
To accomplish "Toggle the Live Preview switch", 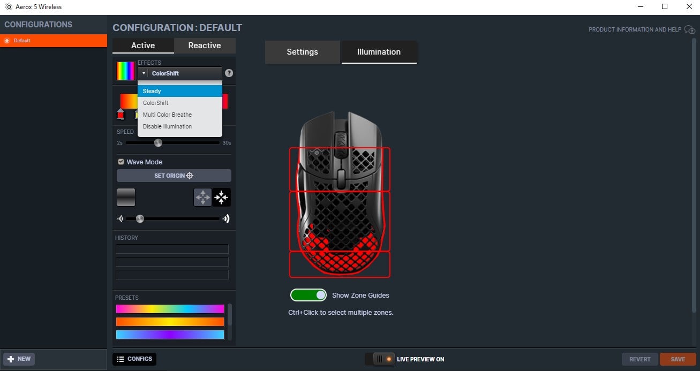I will point(379,359).
